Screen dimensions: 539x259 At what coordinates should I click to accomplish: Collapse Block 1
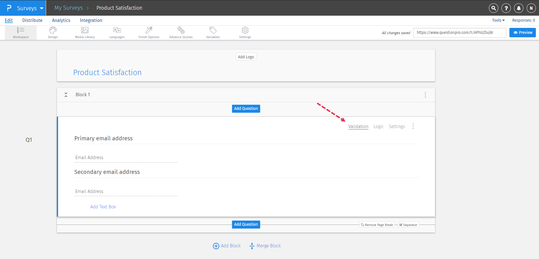[x=66, y=94]
